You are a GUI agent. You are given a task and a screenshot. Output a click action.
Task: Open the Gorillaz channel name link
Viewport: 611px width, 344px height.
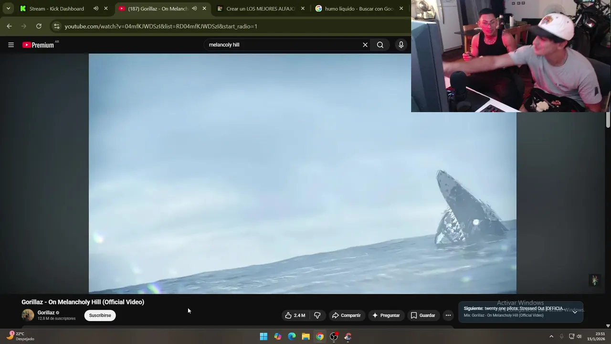tap(46, 313)
